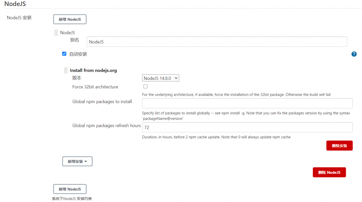Select the npm packages refresh hours field
Screen dimensions: 362x202
(x=247, y=127)
